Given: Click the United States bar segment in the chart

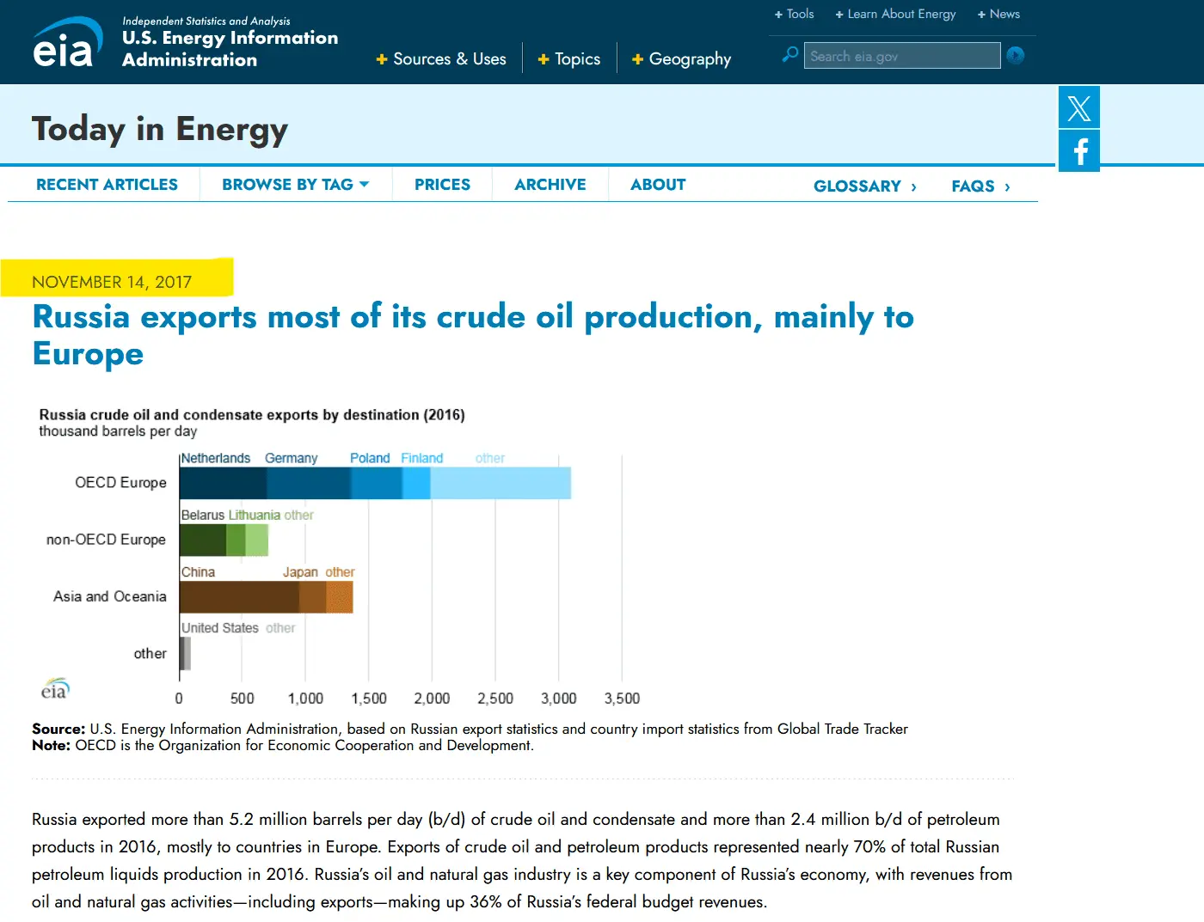Looking at the screenshot, I should 181,654.
